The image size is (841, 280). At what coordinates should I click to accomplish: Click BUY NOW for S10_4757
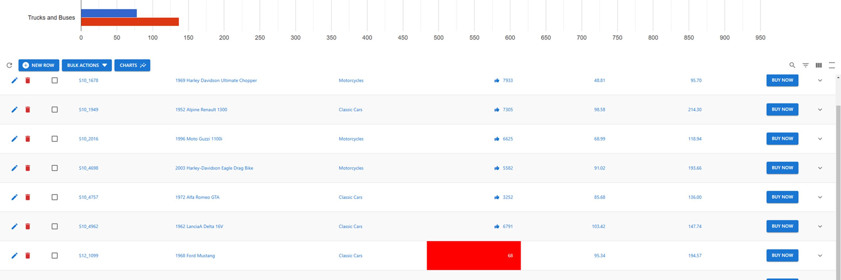click(782, 197)
